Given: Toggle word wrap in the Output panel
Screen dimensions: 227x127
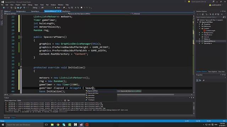Looking at the screenshot, I should [68, 101].
